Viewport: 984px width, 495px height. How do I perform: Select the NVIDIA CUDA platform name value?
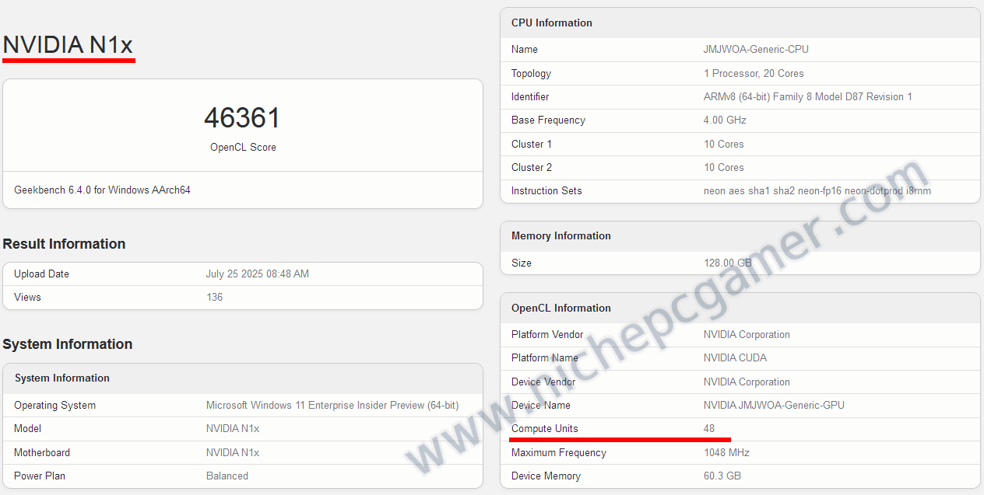(x=735, y=357)
